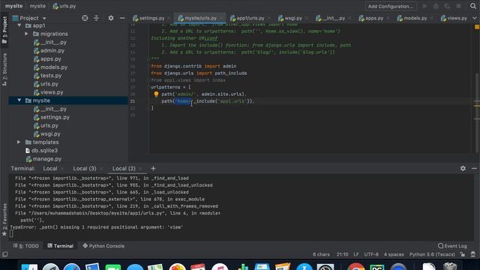The height and width of the screenshot is (270, 480).
Task: Open PyCharm from the Dock
Action: pyautogui.click(x=376, y=268)
